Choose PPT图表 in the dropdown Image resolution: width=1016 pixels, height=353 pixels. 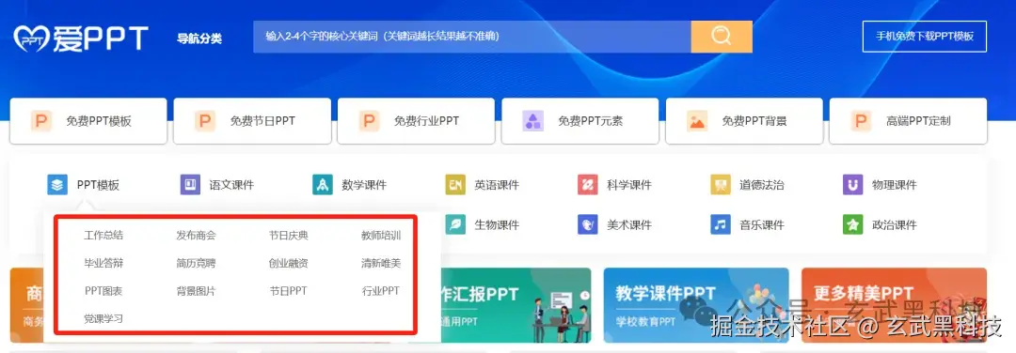tap(103, 291)
